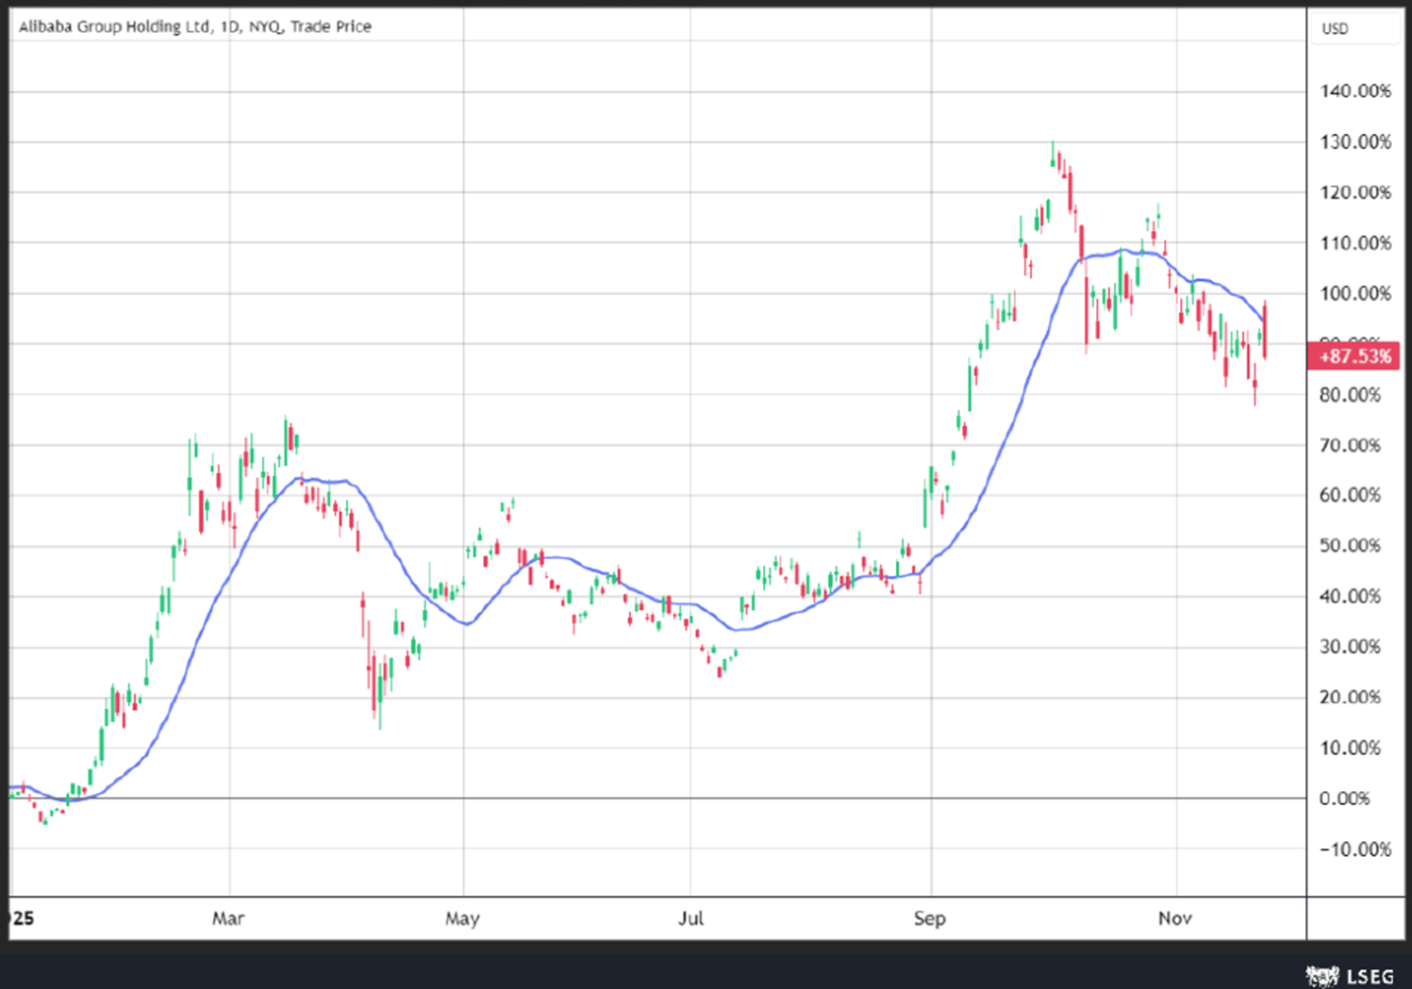Pick the 110.00% axis label
The image size is (1412, 989).
pos(1355,243)
